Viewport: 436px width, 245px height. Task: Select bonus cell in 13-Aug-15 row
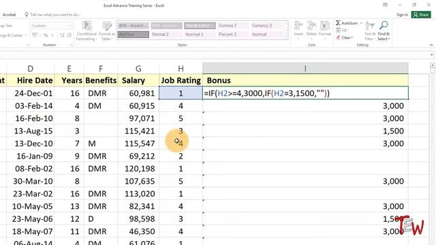tap(305, 131)
